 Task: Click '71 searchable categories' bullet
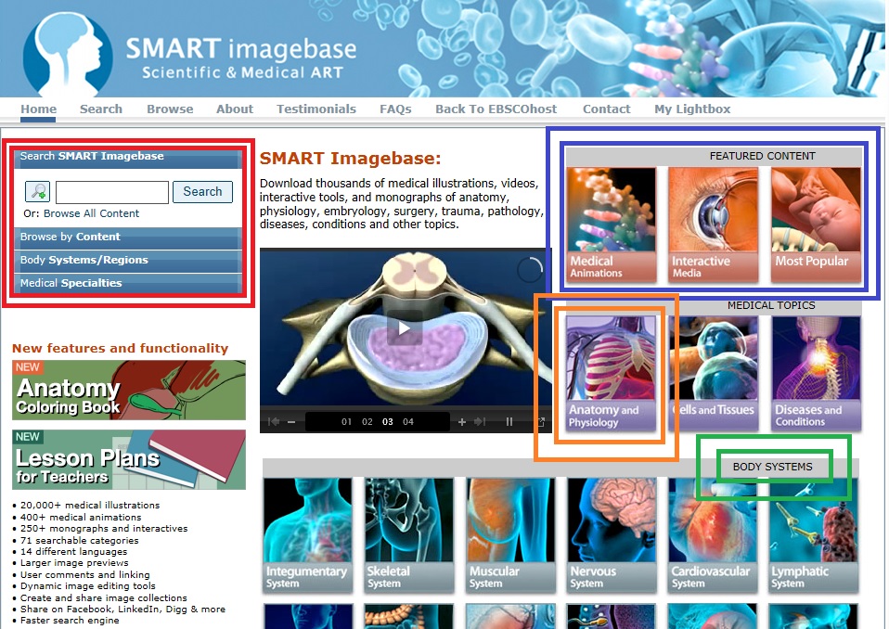coord(80,541)
